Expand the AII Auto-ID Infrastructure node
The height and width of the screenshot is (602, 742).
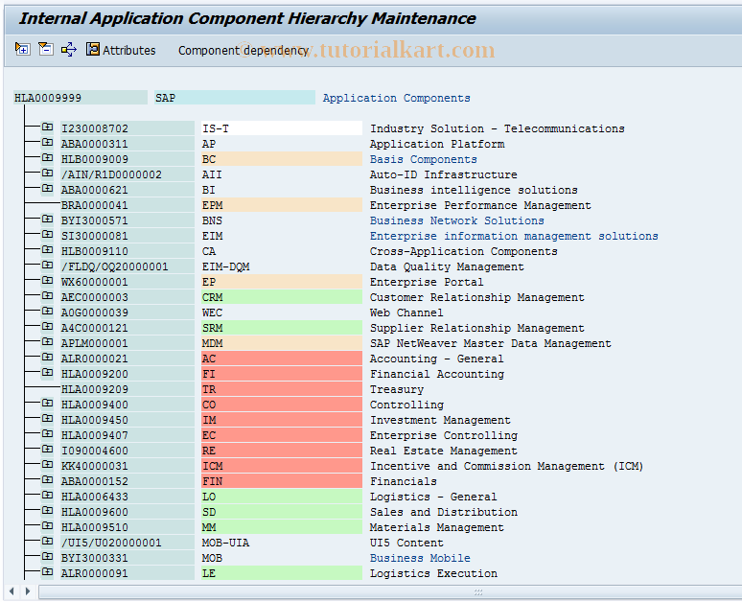47,174
